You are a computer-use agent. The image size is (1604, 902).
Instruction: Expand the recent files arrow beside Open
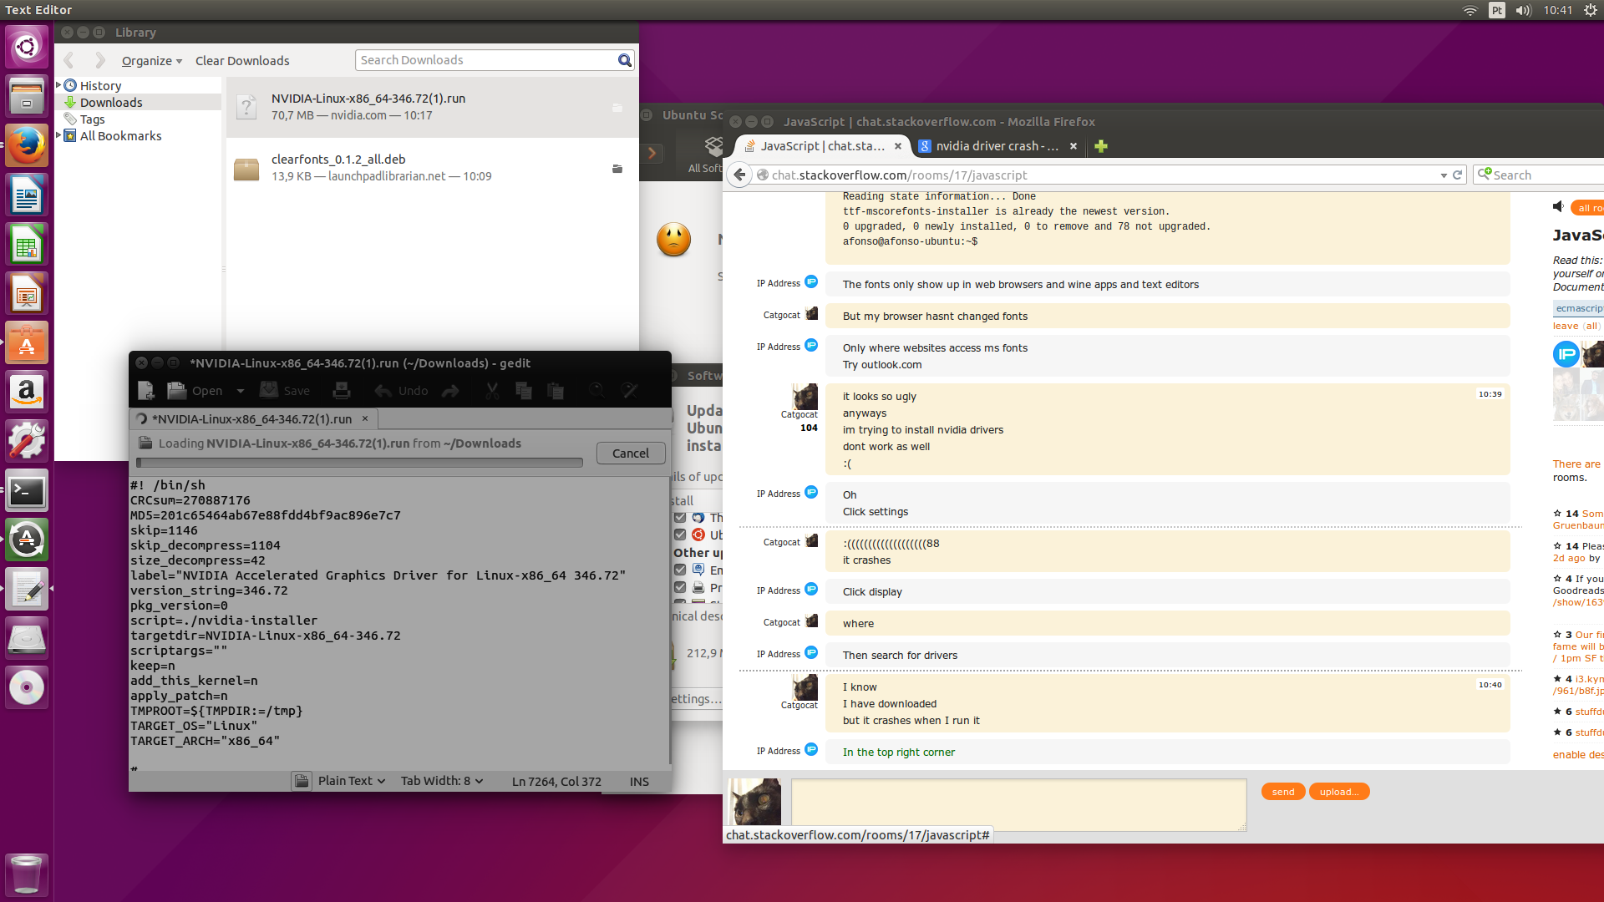pyautogui.click(x=241, y=390)
